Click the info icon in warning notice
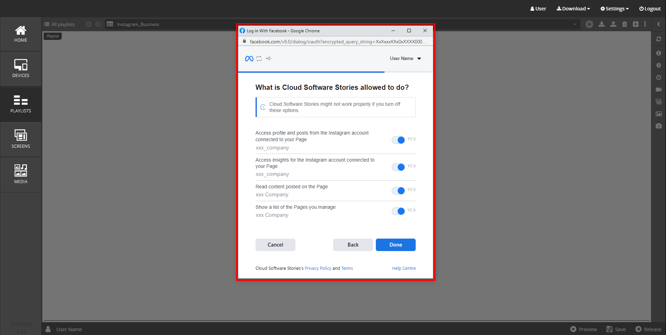This screenshot has width=666, height=335. (x=263, y=107)
